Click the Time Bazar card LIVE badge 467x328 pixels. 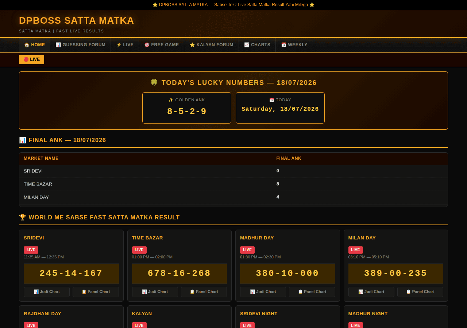pyautogui.click(x=139, y=250)
